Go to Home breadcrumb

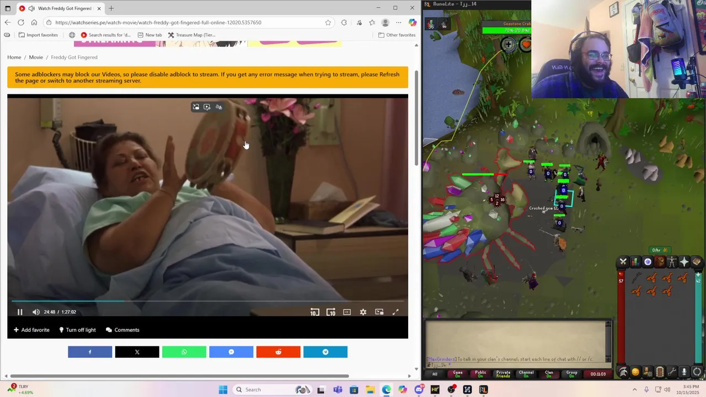(x=14, y=57)
